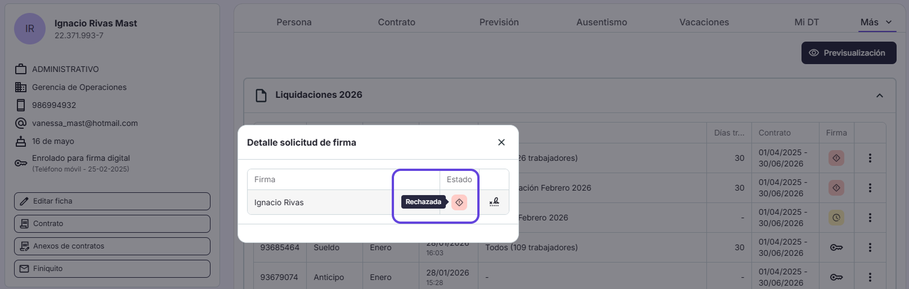Image resolution: width=909 pixels, height=289 pixels.
Task: Switch to the Contrato tab
Action: [397, 22]
